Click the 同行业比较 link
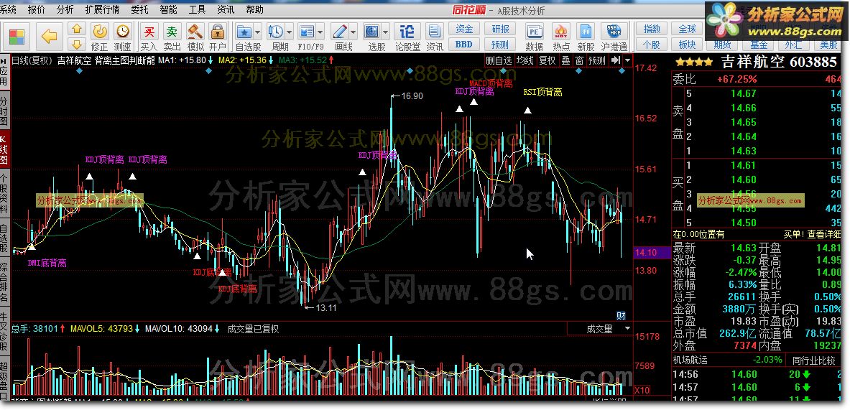 pos(813,360)
